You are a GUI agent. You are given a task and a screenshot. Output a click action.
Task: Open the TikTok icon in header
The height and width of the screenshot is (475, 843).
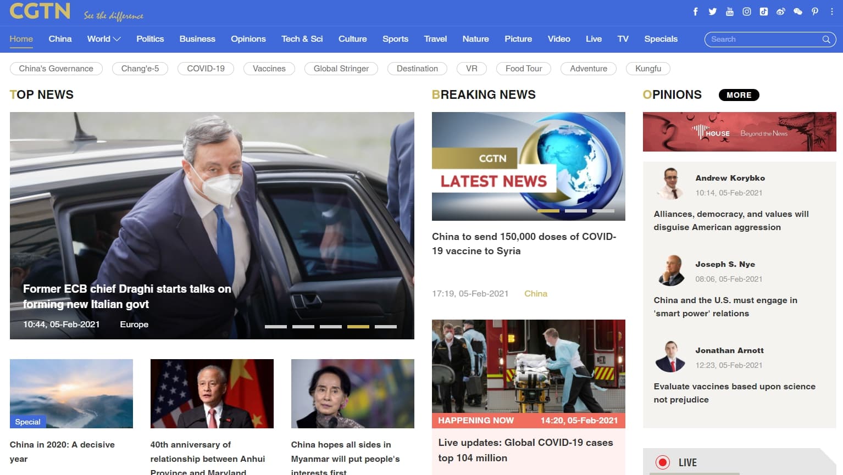(x=763, y=12)
